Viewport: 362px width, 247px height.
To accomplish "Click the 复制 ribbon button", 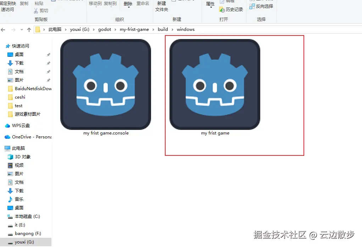I will [x=24, y=4].
